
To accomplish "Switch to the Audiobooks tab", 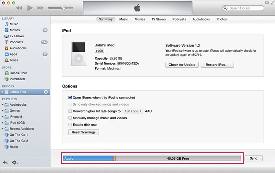I will click(x=201, y=19).
